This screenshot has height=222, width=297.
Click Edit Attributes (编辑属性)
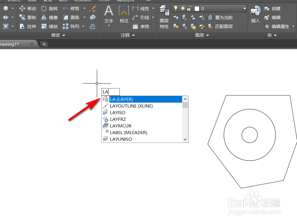[x=277, y=26]
